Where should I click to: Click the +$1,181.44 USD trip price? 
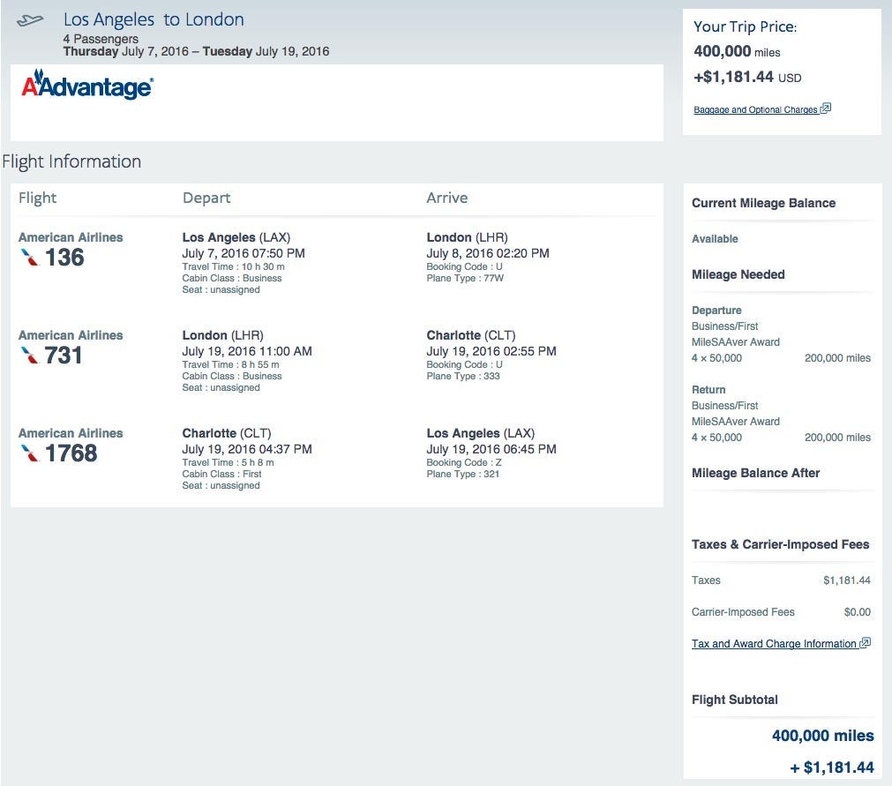[747, 77]
